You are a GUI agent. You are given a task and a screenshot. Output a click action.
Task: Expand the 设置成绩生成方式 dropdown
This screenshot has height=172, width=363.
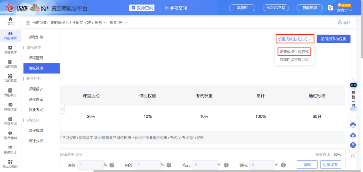(295, 39)
